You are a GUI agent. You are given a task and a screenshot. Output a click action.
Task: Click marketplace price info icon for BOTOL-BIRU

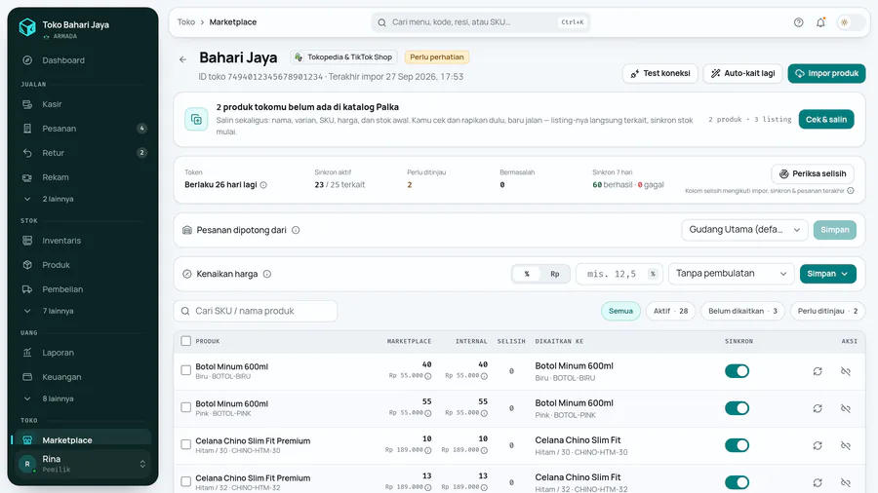pos(428,376)
